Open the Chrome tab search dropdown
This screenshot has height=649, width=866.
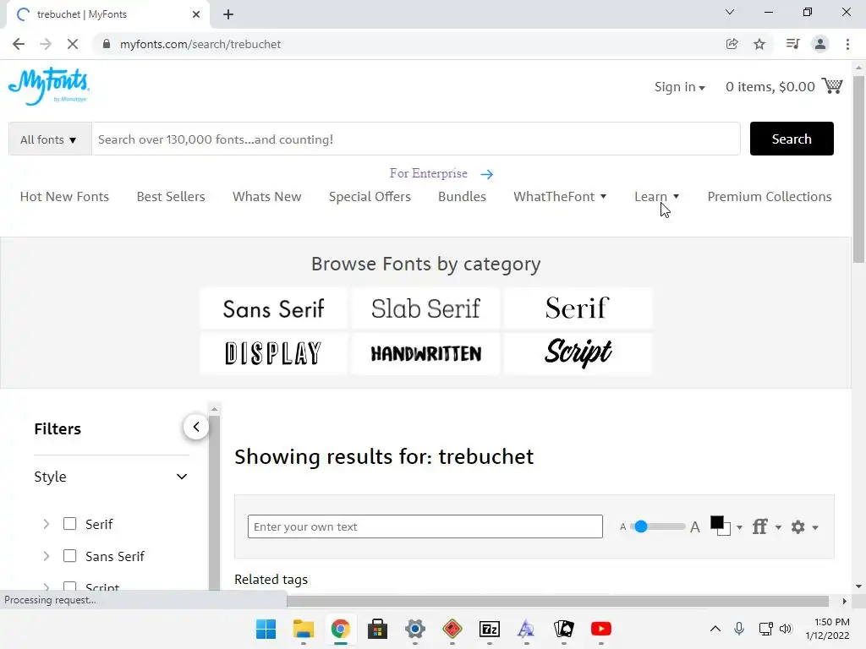coord(730,12)
